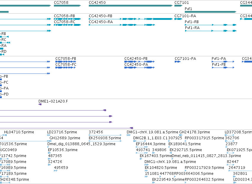Select the EP10536.3prime label

[63, 150]
